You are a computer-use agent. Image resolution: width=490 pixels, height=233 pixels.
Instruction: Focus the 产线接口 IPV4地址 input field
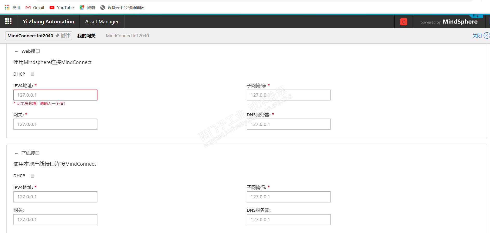click(x=55, y=197)
